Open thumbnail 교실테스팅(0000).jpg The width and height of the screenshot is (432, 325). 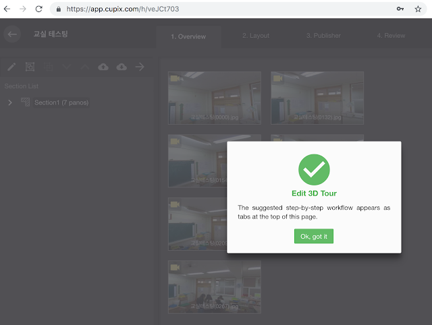point(215,98)
